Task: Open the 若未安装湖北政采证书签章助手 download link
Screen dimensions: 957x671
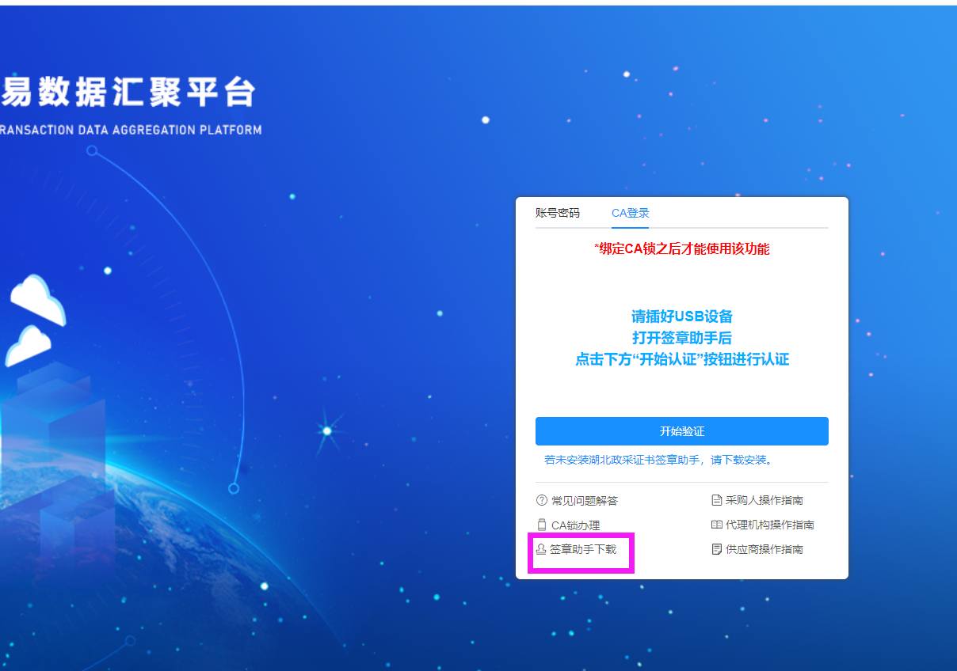Action: pos(658,460)
